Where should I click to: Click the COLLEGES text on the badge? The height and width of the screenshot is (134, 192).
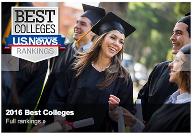35,29
